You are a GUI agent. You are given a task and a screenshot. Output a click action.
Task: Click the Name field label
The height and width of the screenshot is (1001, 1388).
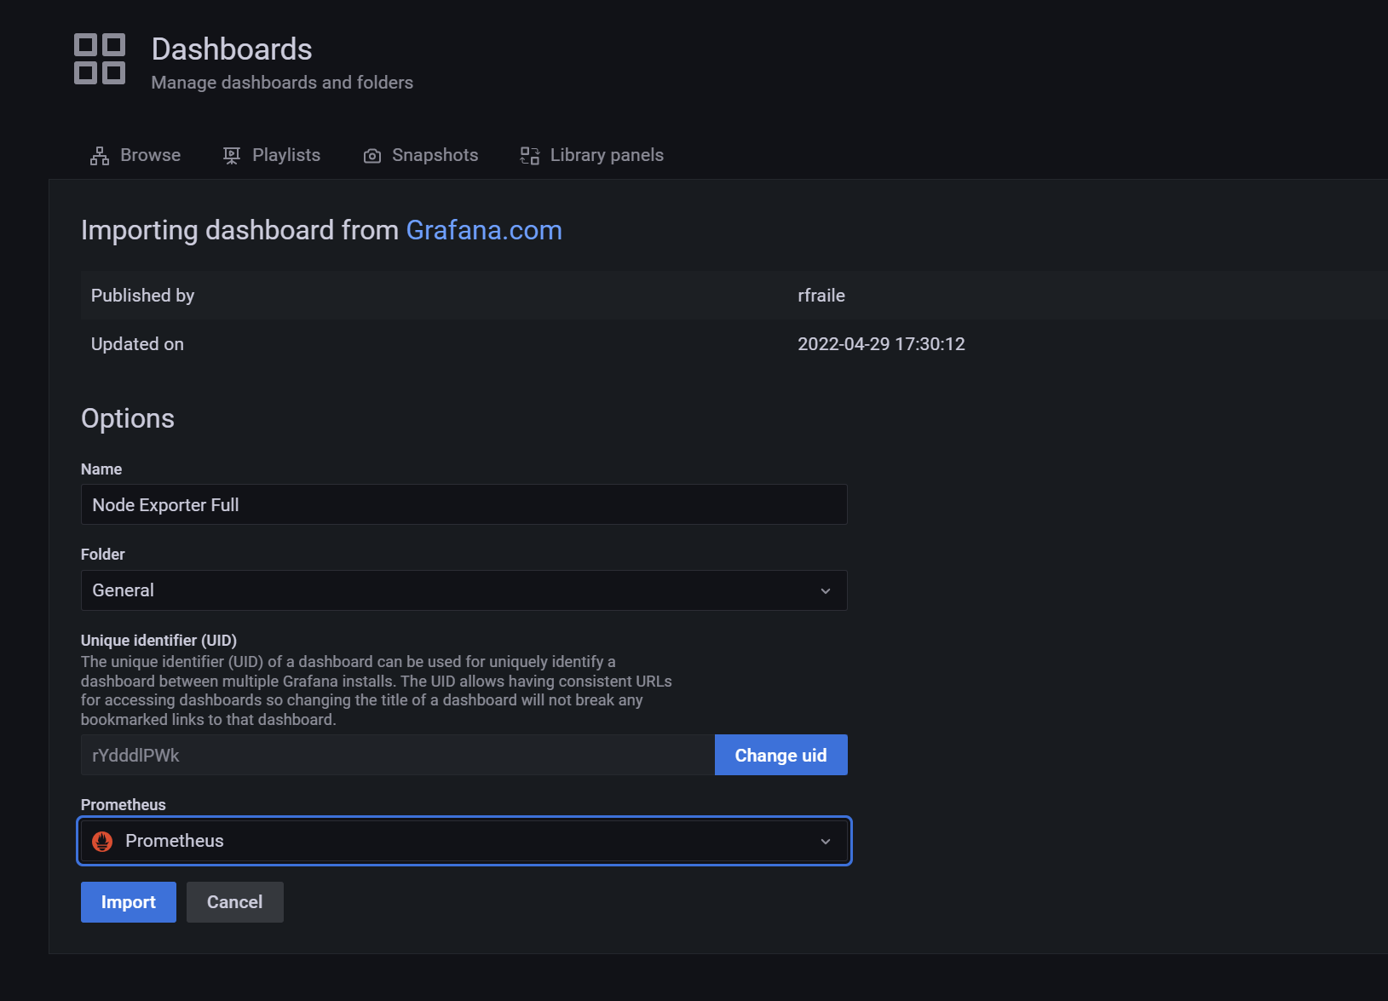[x=101, y=469]
